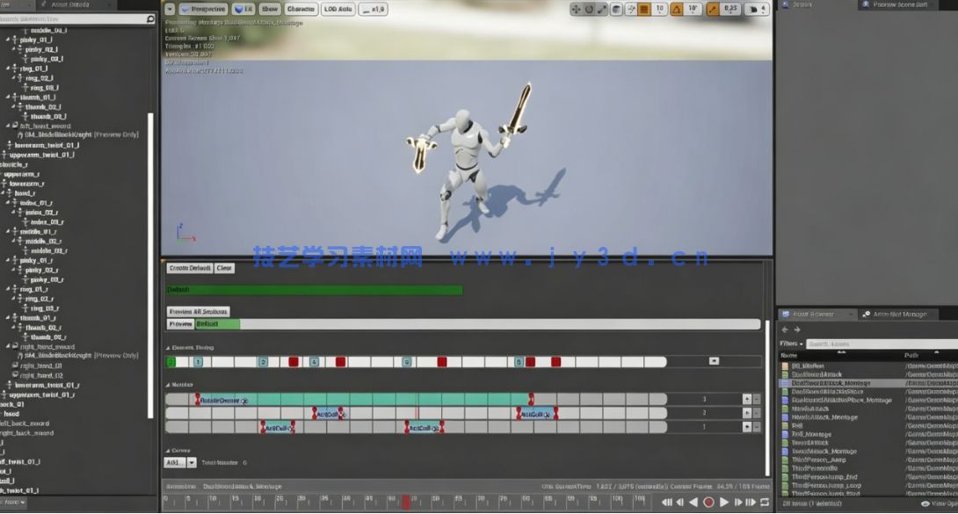Toggle rotation angle snapping
Image resolution: width=958 pixels, height=514 pixels.
point(677,10)
